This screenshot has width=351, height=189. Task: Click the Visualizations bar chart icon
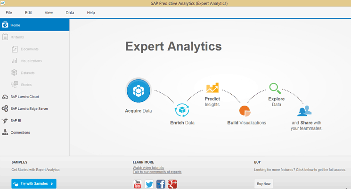point(15,61)
